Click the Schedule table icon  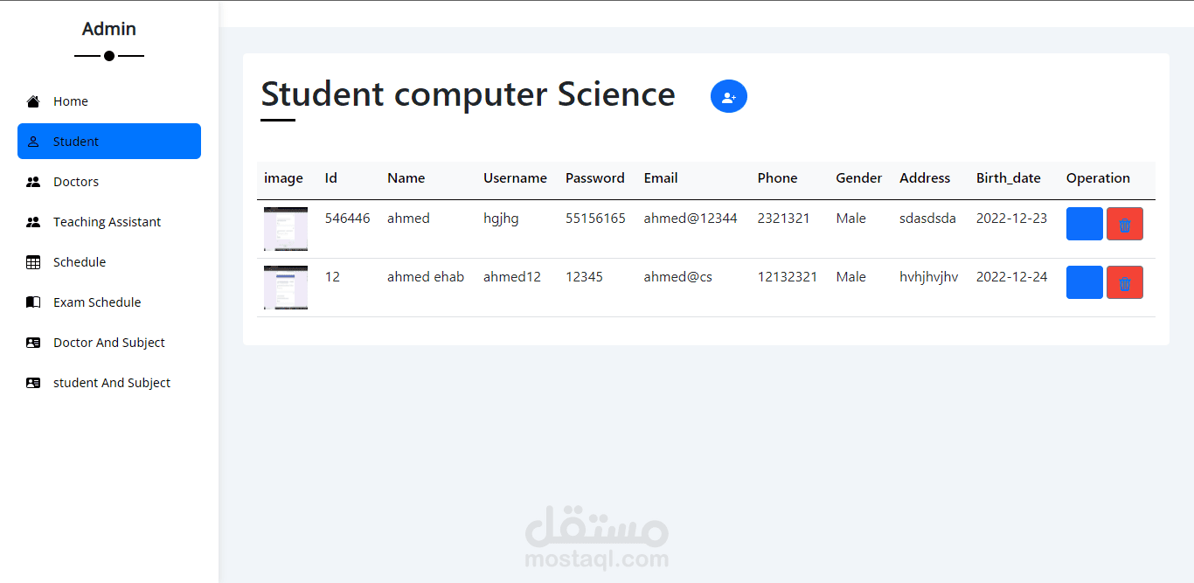[x=33, y=262]
